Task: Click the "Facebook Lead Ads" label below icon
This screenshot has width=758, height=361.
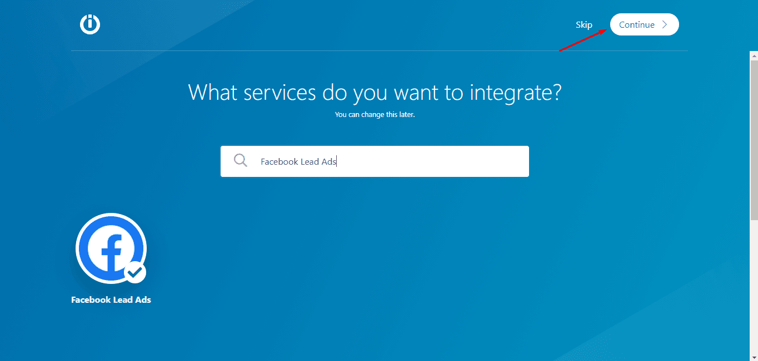Action: [111, 299]
